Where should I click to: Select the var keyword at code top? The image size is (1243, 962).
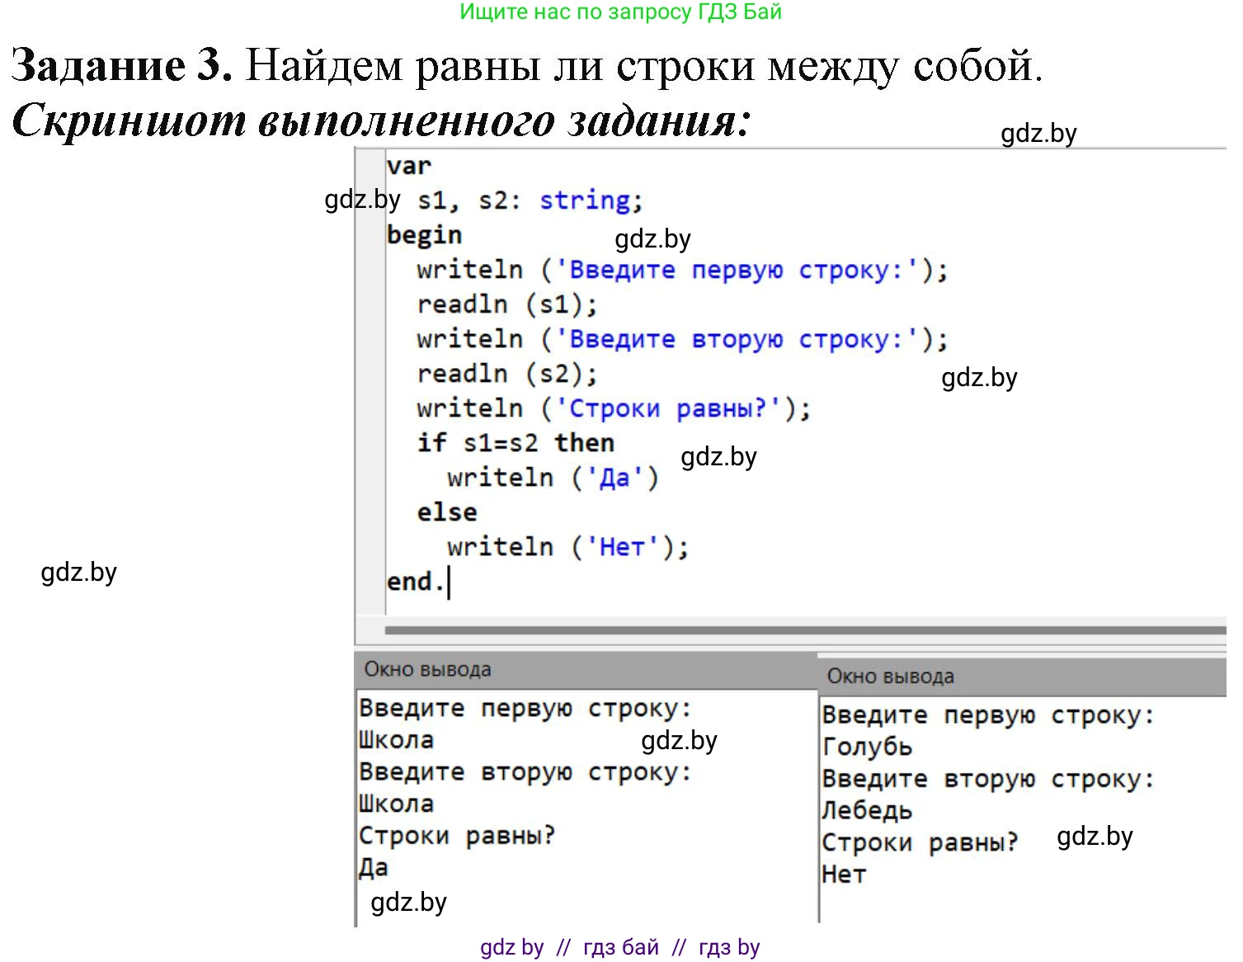(410, 165)
